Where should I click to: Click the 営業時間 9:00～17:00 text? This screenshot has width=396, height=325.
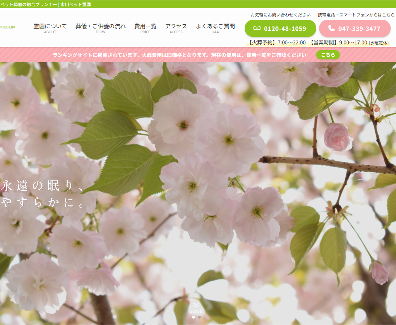[x=338, y=43]
